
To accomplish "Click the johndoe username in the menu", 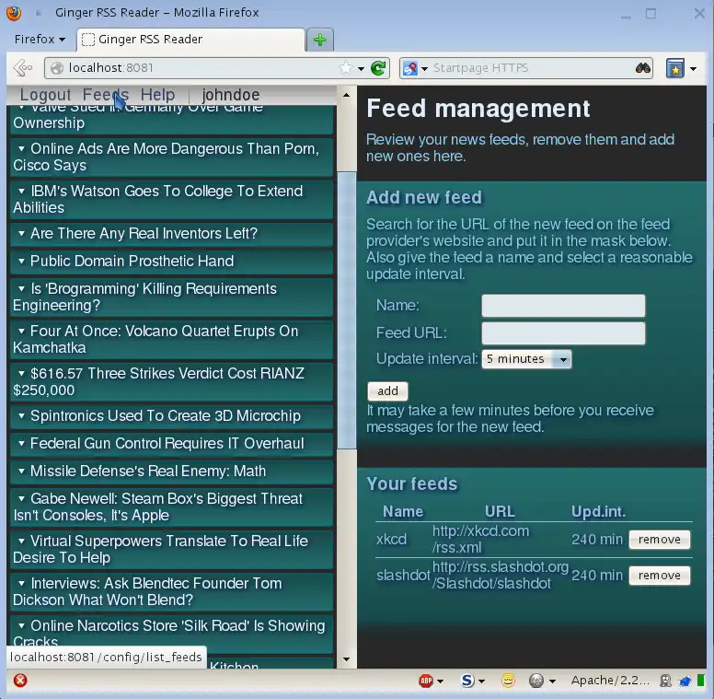I will (x=231, y=95).
